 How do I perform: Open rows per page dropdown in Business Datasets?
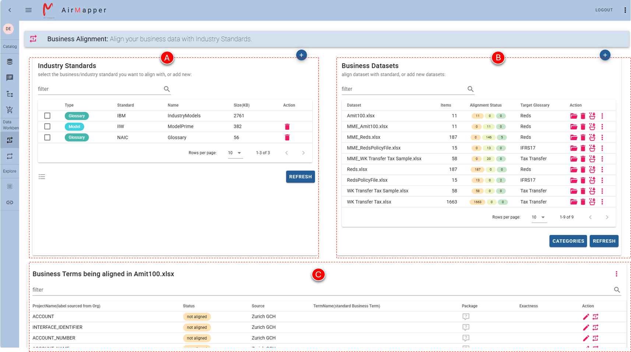[539, 217]
